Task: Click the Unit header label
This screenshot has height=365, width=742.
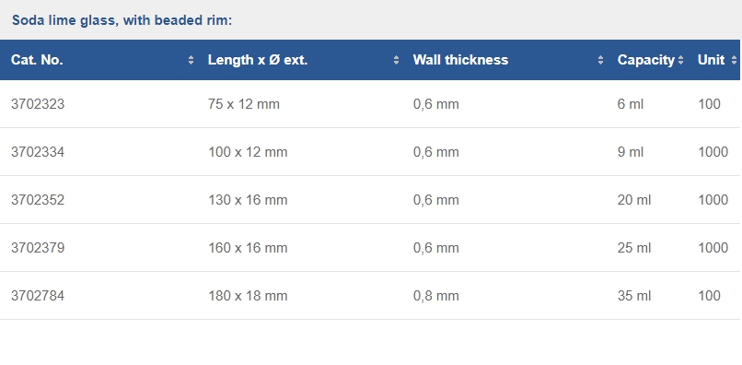Action: click(x=711, y=60)
